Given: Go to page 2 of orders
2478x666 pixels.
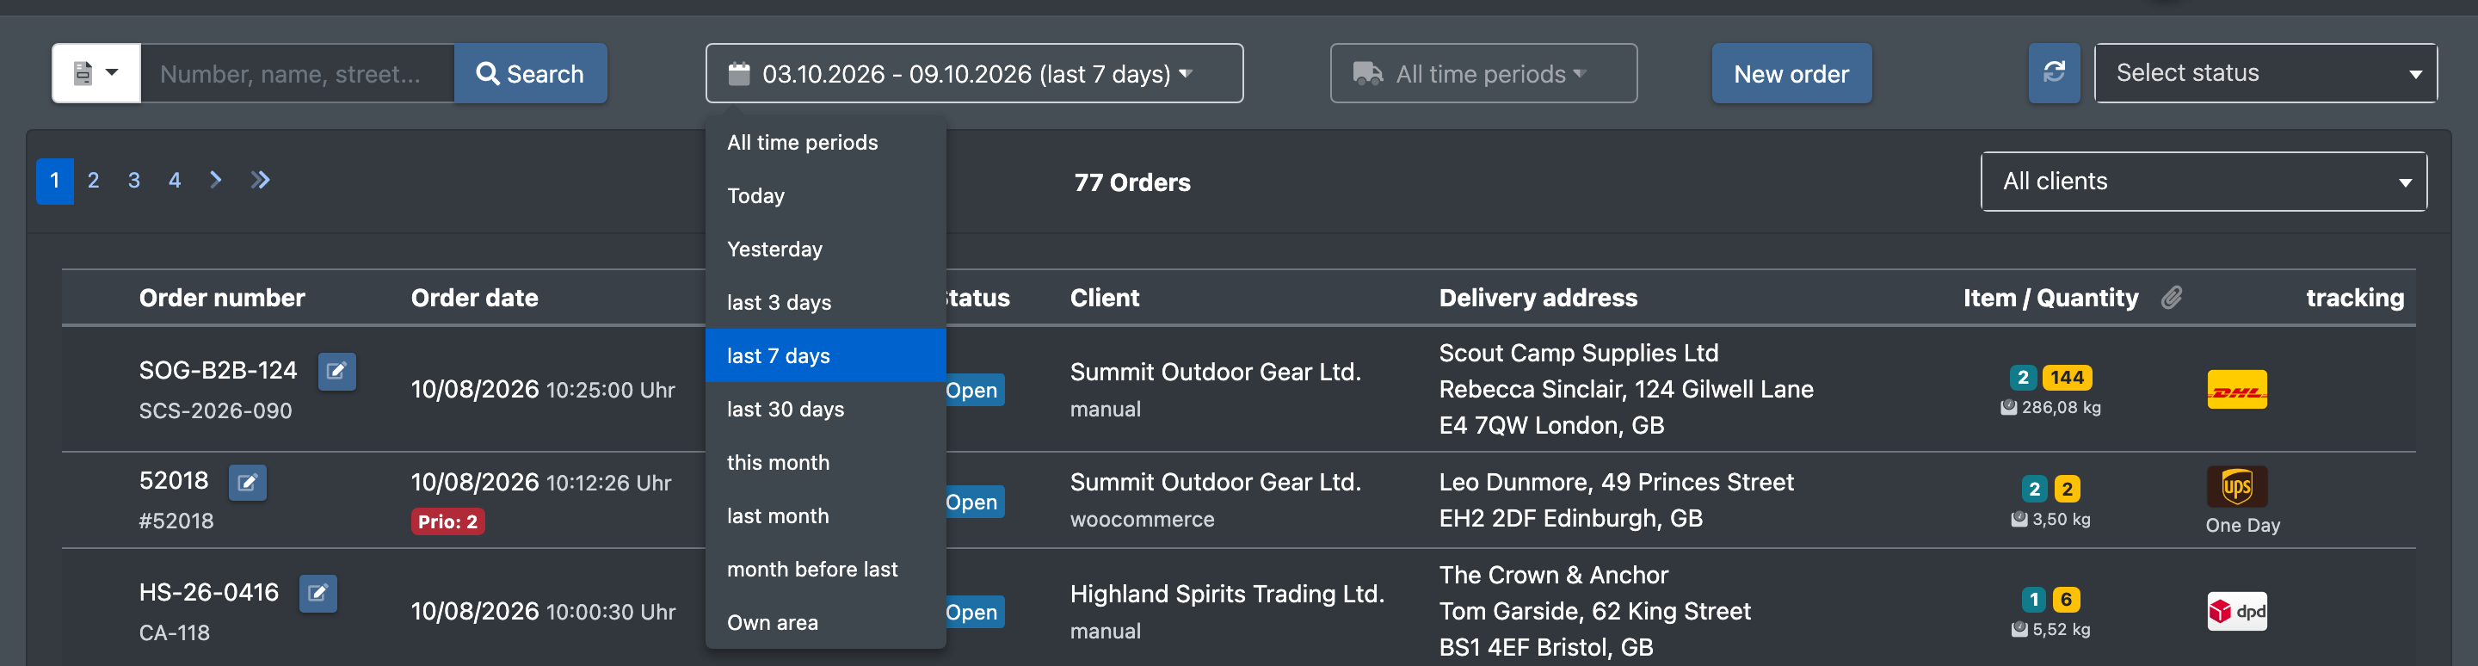Looking at the screenshot, I should 93,180.
